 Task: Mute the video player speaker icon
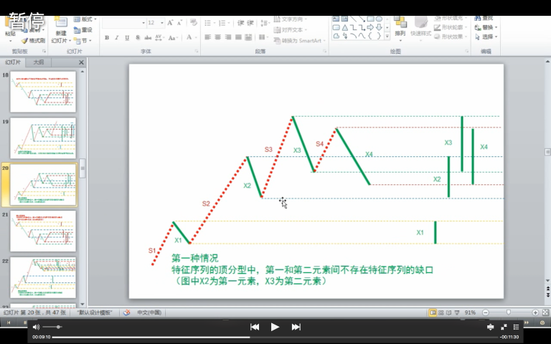[x=37, y=327]
